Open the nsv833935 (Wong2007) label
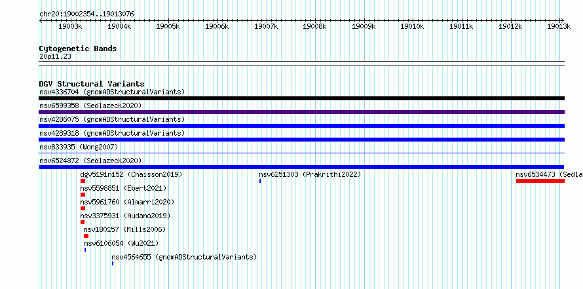This screenshot has height=289, width=583. 79,147
